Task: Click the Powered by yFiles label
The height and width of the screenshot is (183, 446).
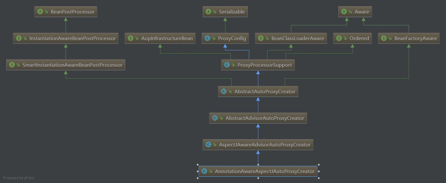Action: tap(19, 178)
